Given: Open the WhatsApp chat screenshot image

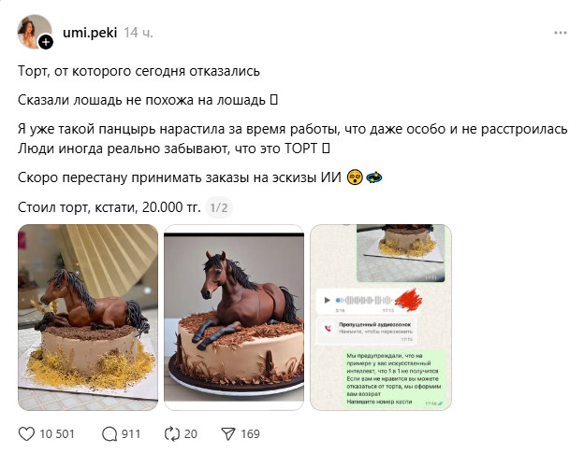Looking at the screenshot, I should point(381,317).
